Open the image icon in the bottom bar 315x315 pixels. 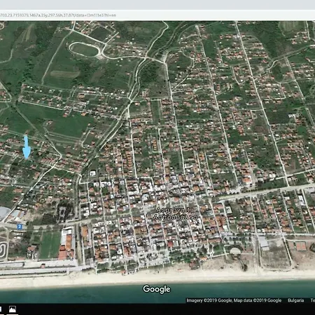13,309
